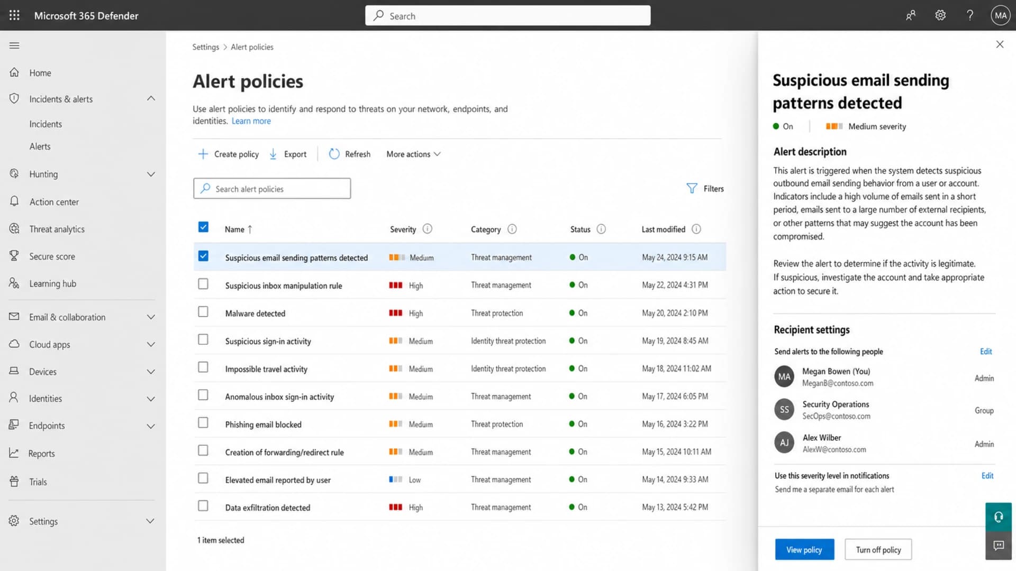Open the help question mark icon
The image size is (1016, 571).
click(x=970, y=15)
